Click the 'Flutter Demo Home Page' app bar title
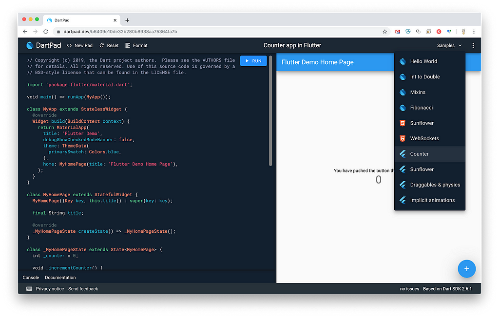499x318 pixels. click(x=317, y=62)
